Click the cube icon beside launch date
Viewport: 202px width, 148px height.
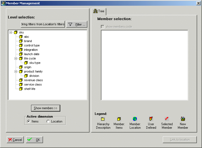click(x=21, y=54)
